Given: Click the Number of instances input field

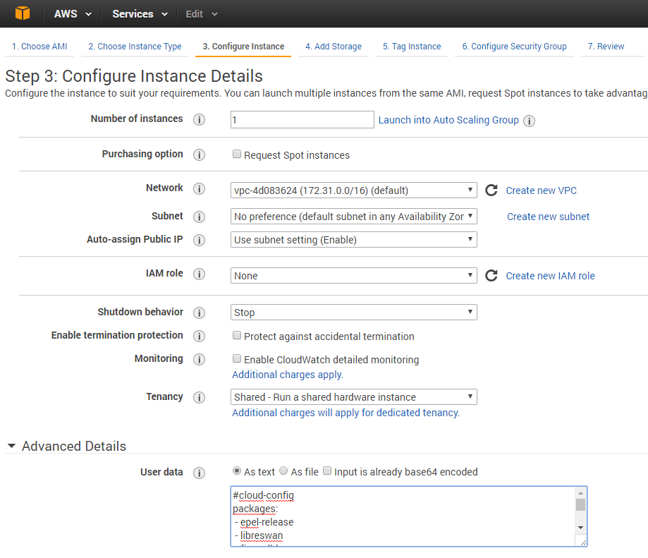Looking at the screenshot, I should (302, 119).
